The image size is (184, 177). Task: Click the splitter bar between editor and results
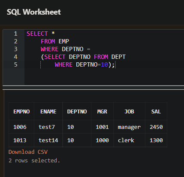coord(93,88)
